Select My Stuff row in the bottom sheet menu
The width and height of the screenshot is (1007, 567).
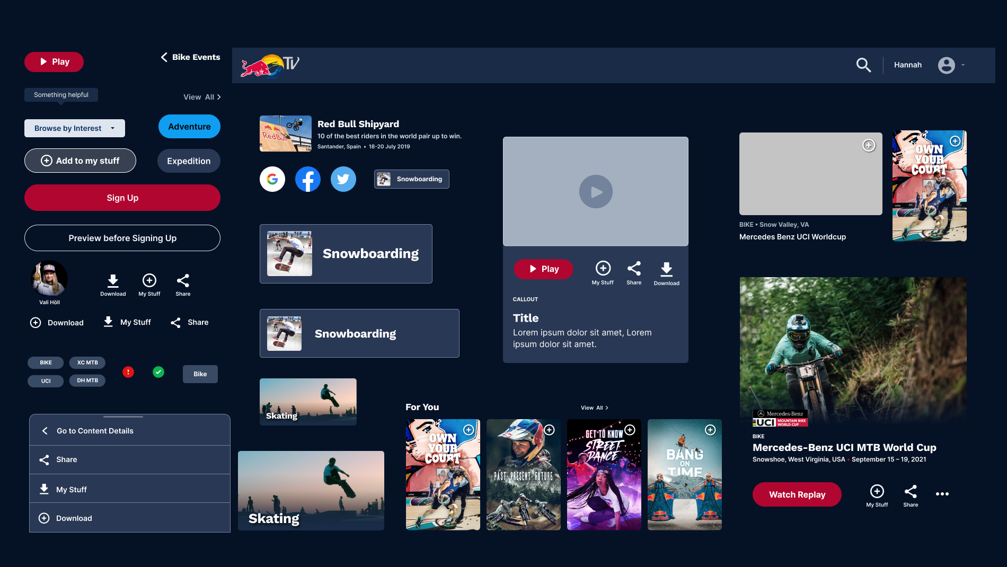[130, 489]
